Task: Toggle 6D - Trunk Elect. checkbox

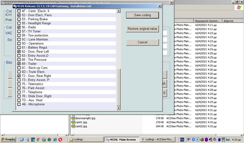Action: tap(19, 72)
